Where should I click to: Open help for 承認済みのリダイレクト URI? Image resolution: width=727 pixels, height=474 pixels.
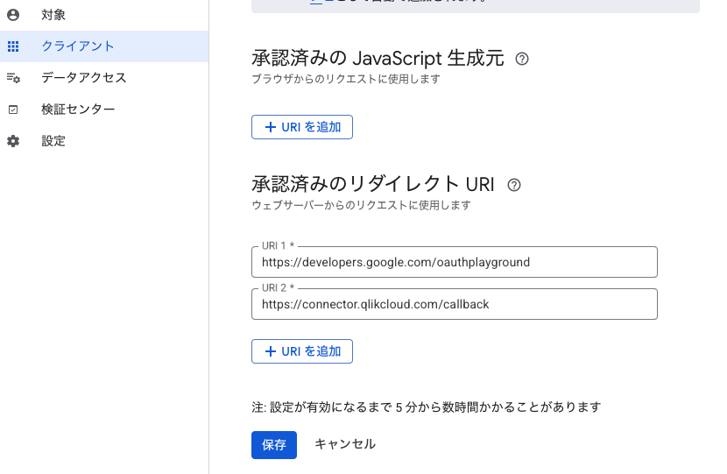[514, 185]
